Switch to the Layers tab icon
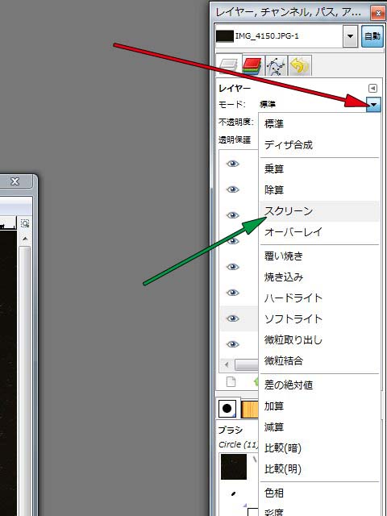 pos(229,64)
